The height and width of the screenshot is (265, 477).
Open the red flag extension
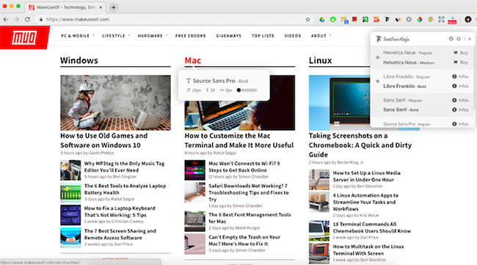coord(354,20)
